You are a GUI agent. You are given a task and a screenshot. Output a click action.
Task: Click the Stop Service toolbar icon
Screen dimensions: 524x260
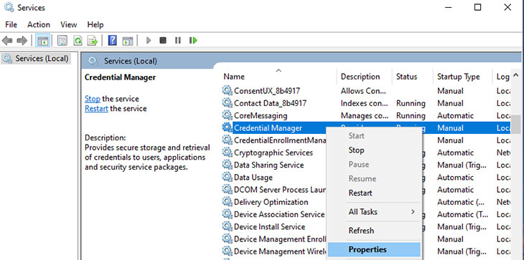(163, 41)
